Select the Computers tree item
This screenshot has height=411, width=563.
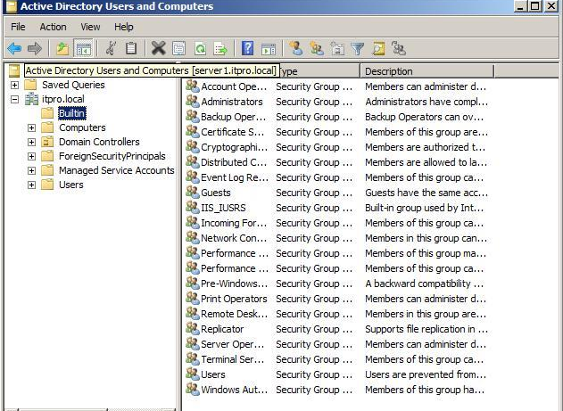(83, 127)
